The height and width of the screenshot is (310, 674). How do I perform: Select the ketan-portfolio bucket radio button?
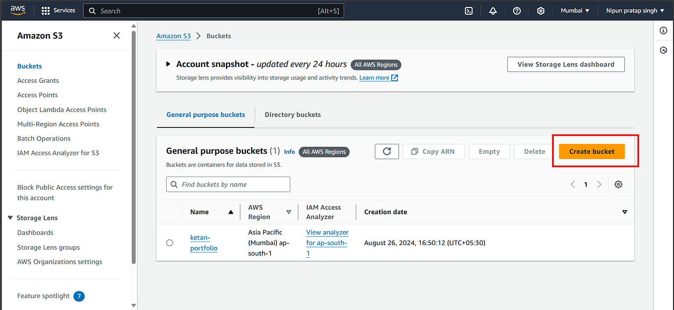click(x=170, y=243)
